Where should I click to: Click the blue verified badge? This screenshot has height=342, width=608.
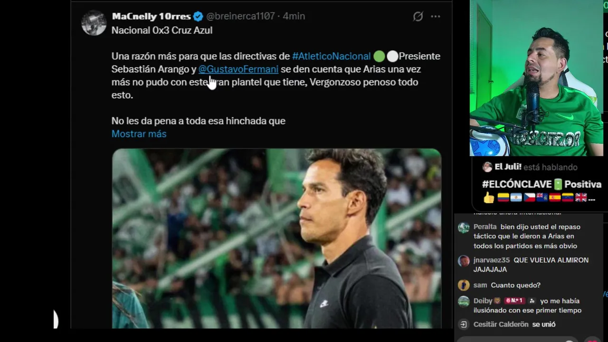pos(198,17)
